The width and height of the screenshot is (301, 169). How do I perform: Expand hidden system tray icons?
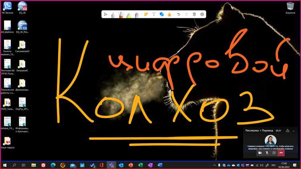(x=214, y=165)
